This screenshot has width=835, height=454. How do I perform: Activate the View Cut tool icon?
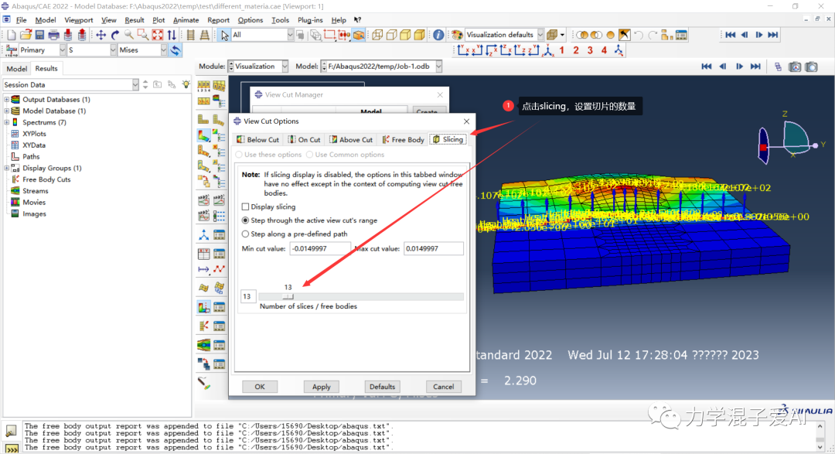tap(203, 307)
